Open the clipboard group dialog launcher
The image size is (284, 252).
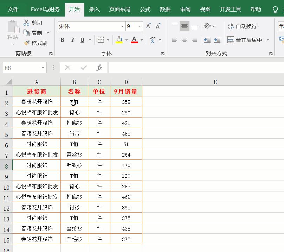click(x=51, y=54)
